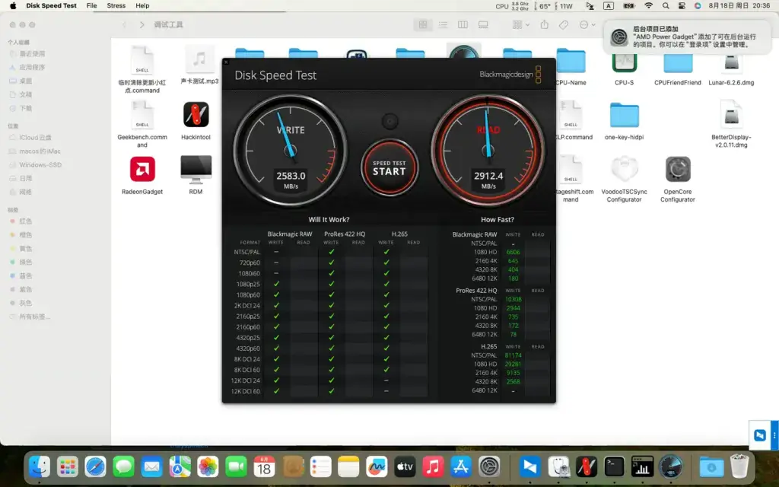Select the one-key-hidpi folder

coord(624,121)
